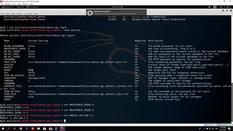Open VirtualBox Help menu
Viewport: 233px width, 131px height.
31,4
